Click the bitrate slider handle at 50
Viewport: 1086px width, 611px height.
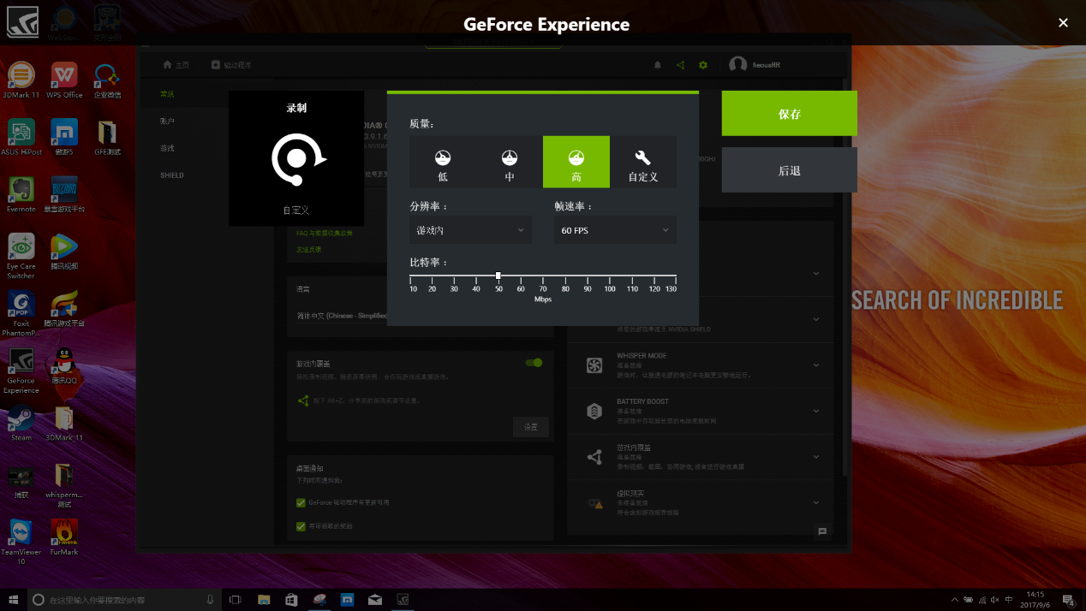click(x=498, y=276)
